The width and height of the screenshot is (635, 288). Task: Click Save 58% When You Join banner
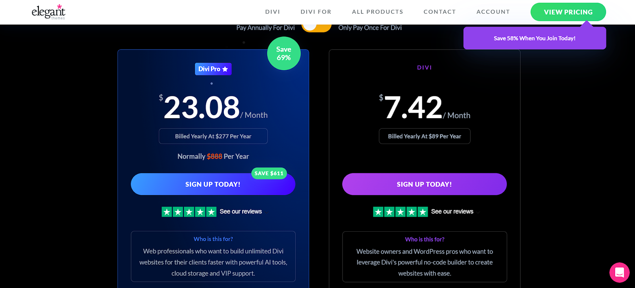[535, 38]
